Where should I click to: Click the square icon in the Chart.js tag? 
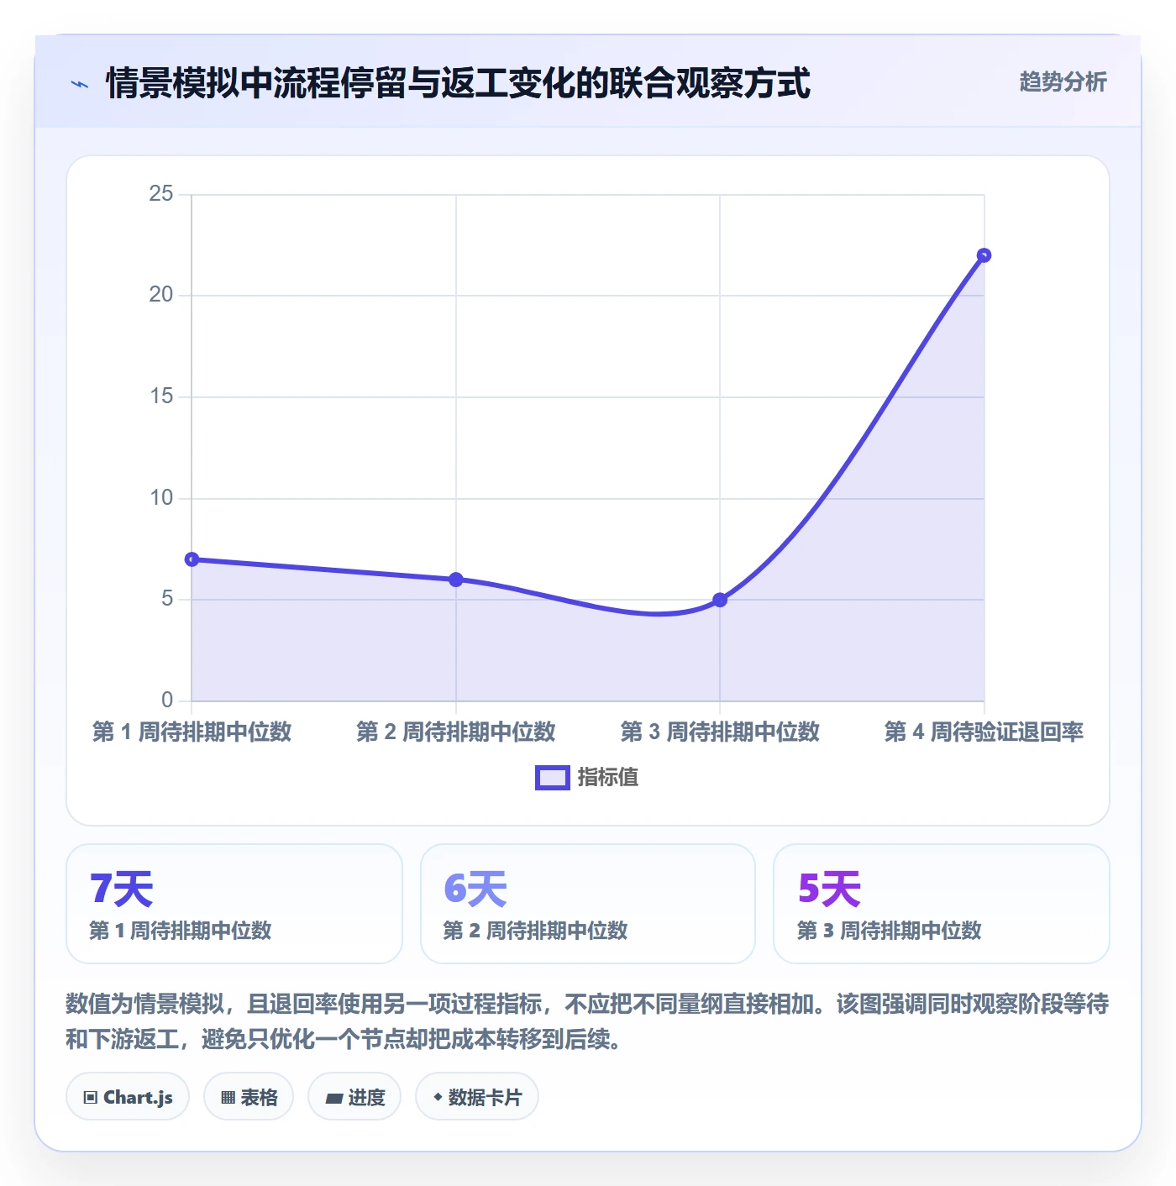click(x=91, y=1098)
